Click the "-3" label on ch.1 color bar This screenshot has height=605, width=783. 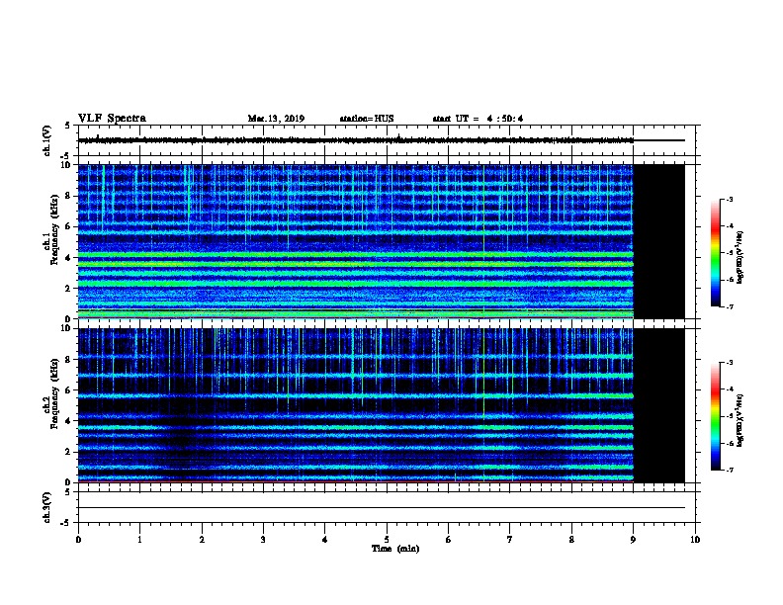click(x=729, y=199)
